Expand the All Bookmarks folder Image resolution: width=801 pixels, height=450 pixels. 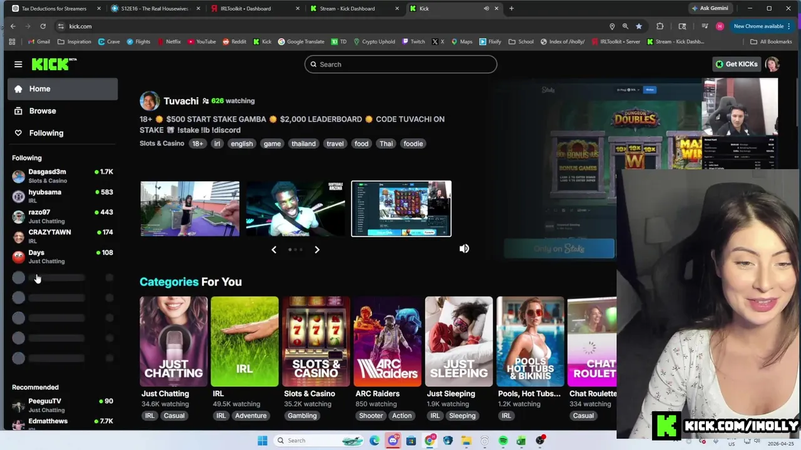tap(771, 42)
